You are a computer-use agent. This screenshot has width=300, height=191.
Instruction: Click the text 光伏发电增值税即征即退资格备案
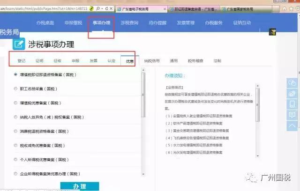coord(198,152)
